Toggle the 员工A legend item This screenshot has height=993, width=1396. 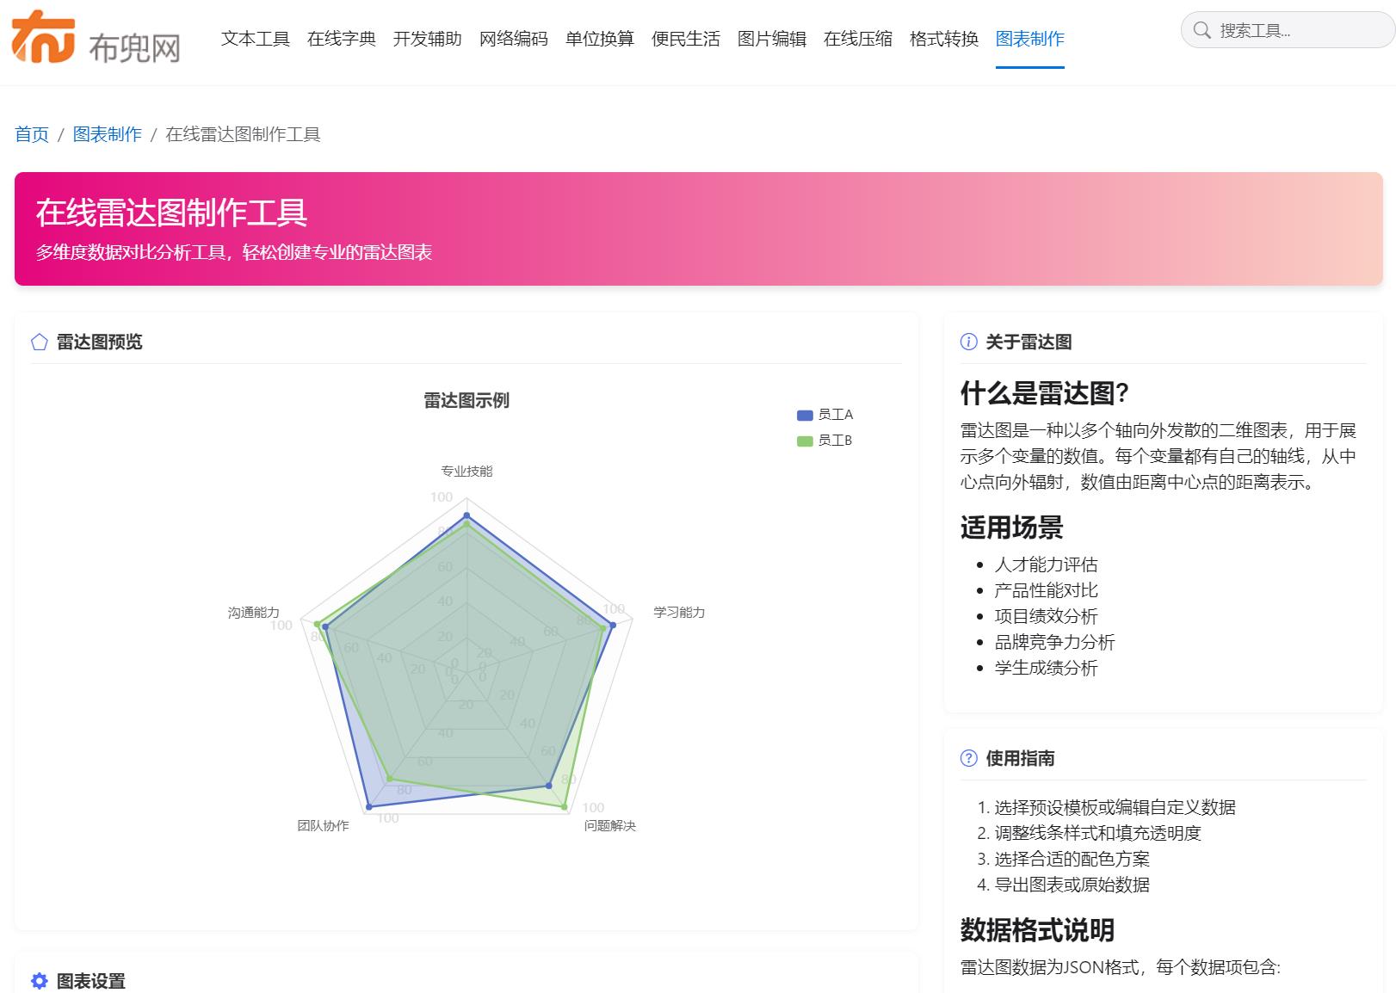pos(825,415)
